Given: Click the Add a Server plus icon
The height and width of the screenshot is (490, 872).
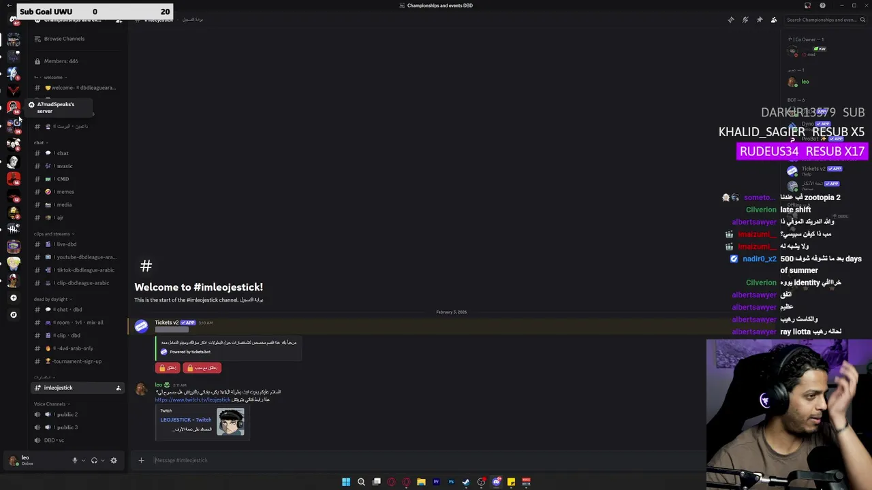Looking at the screenshot, I should [x=13, y=297].
